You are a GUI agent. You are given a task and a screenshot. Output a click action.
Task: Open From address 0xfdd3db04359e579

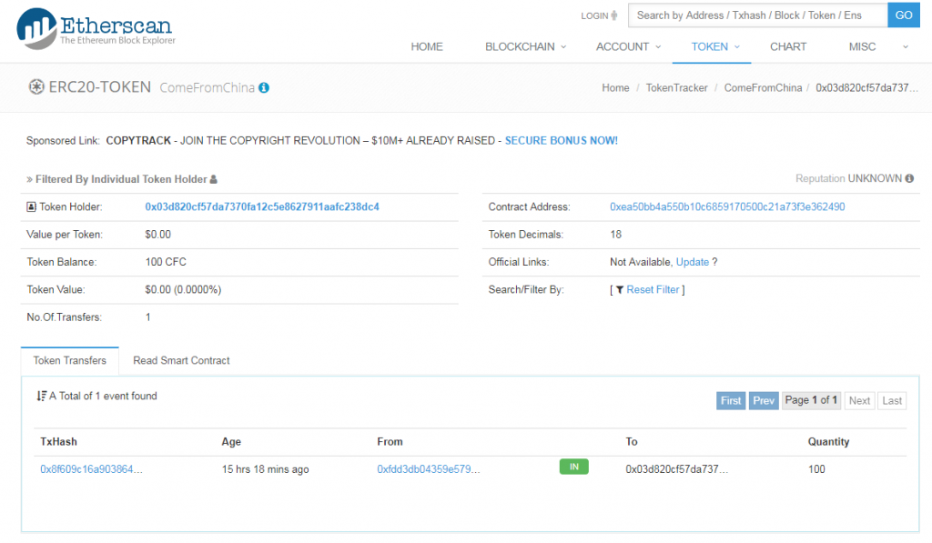pyautogui.click(x=429, y=469)
